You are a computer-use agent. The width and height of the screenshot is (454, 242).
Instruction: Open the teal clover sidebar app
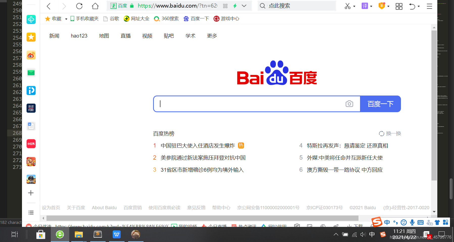click(x=31, y=19)
